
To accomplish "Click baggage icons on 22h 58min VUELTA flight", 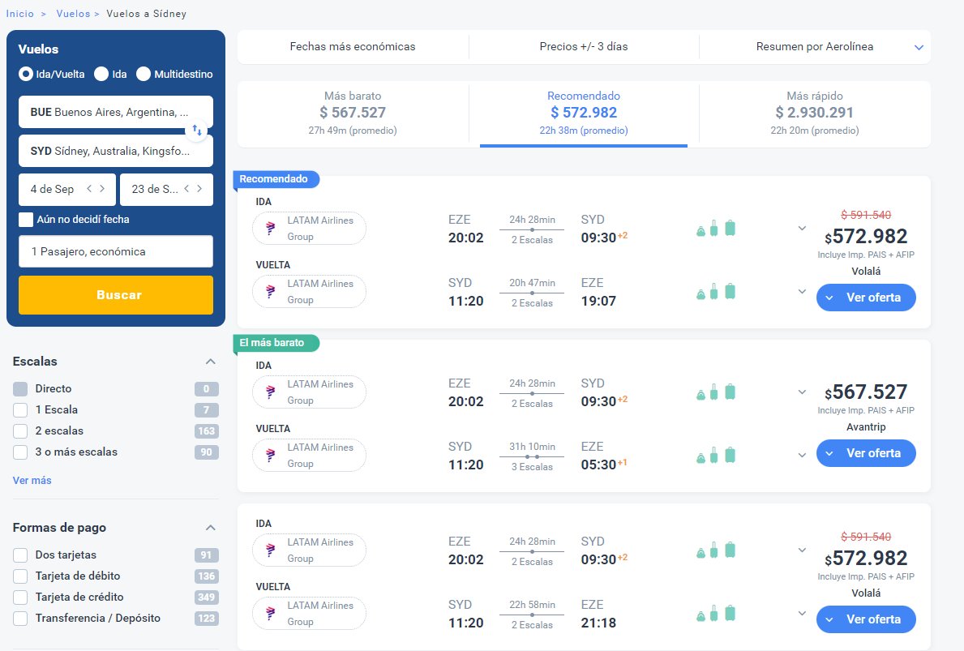I will [716, 613].
